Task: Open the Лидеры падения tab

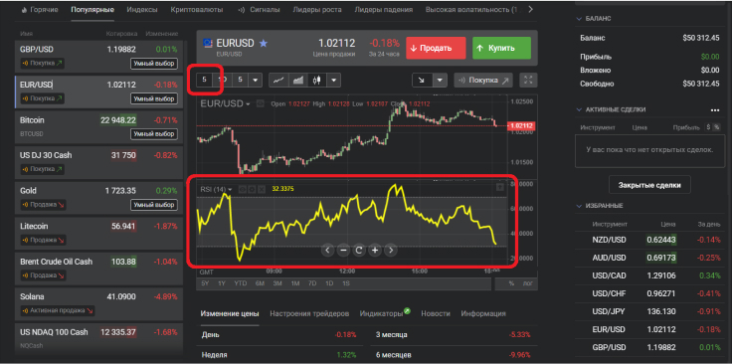Action: [383, 9]
